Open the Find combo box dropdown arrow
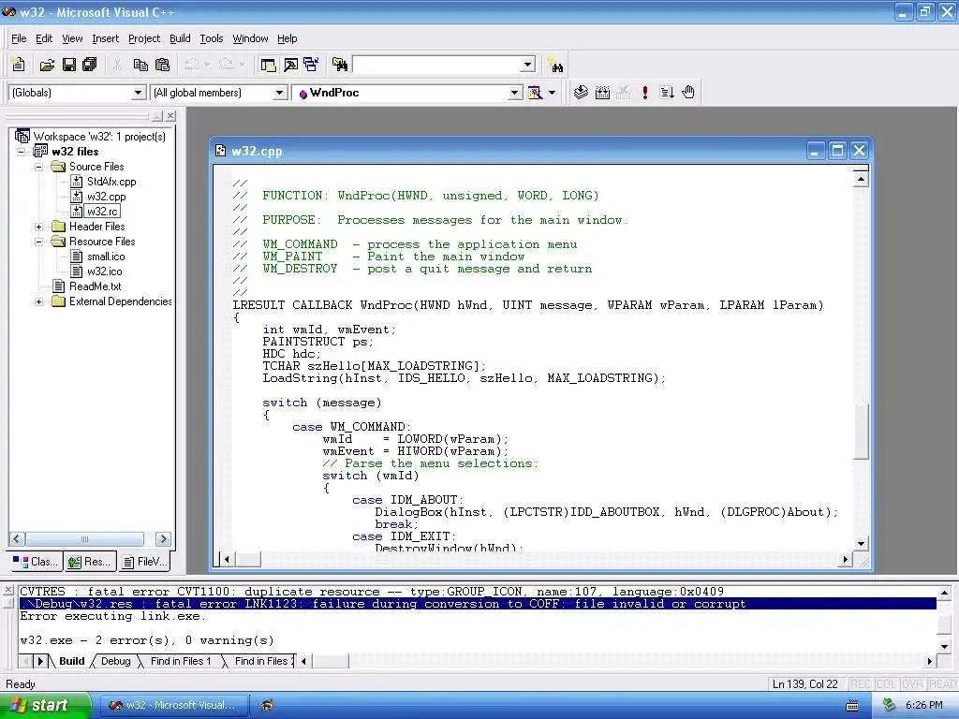 click(528, 65)
